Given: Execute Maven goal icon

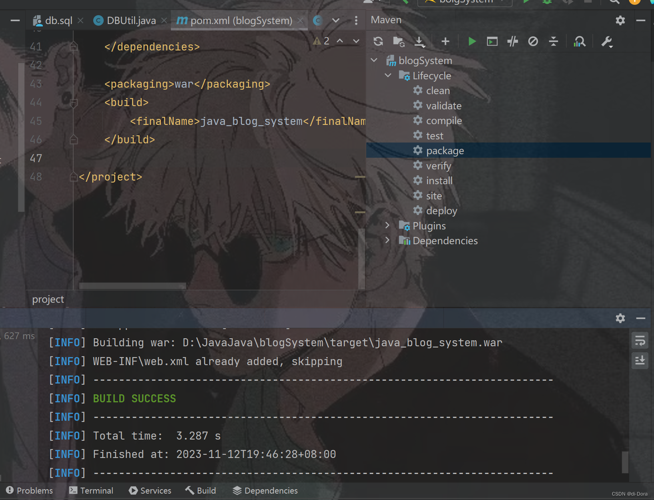Looking at the screenshot, I should tap(492, 42).
